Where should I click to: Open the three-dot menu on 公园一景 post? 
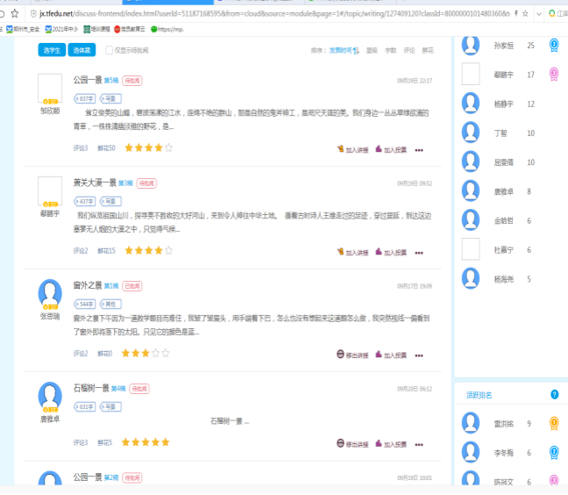point(419,150)
